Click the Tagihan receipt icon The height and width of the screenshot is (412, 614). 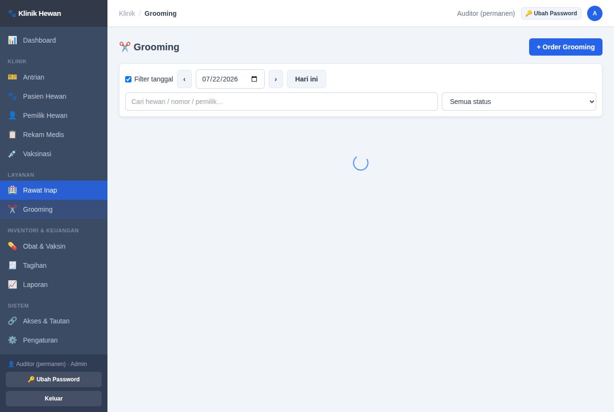[12, 265]
